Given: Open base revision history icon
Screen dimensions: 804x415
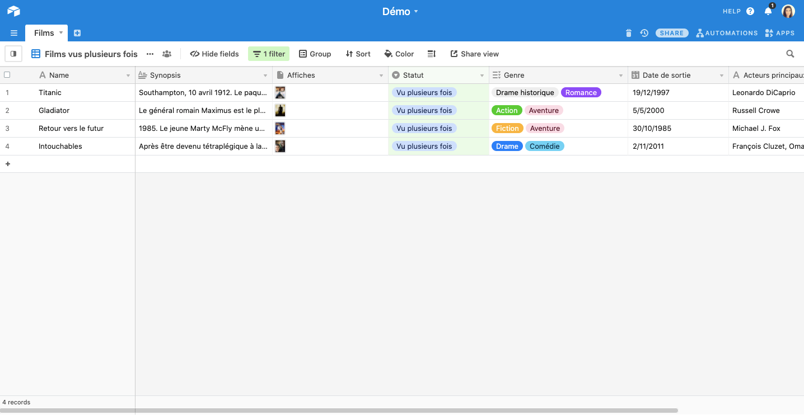Looking at the screenshot, I should coord(644,33).
